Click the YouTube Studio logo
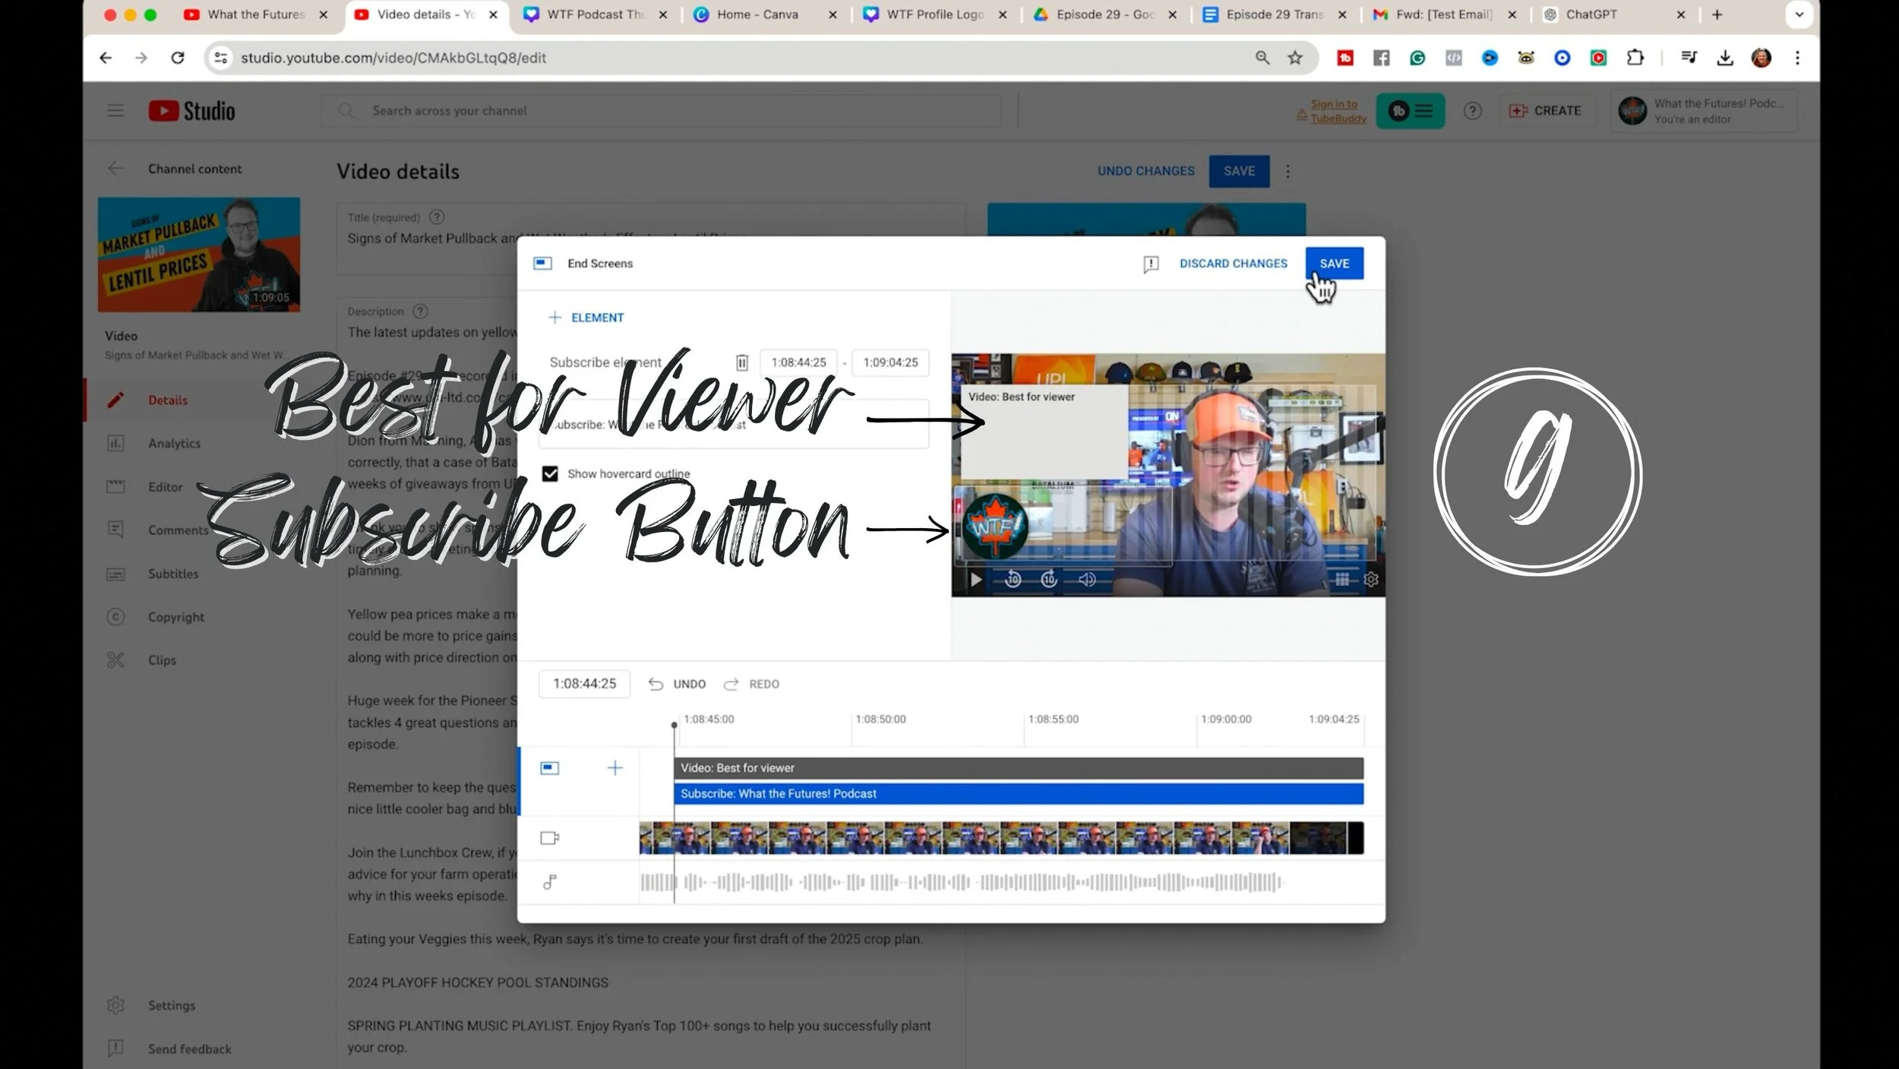 click(192, 111)
